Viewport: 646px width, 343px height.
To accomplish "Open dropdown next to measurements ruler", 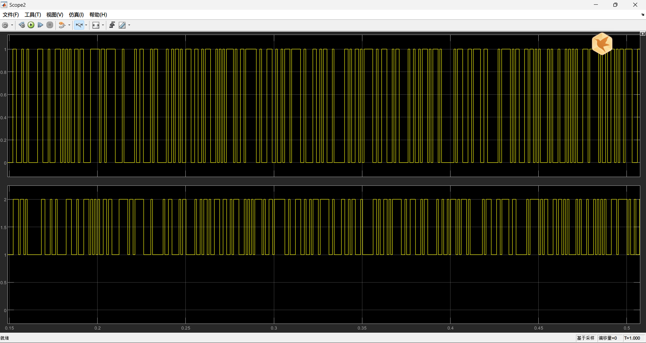I will (x=129, y=25).
